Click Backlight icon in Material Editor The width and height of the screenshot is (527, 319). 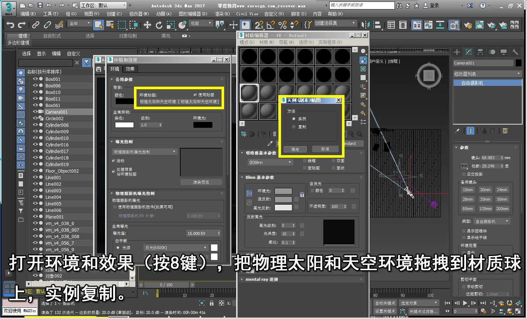363,60
